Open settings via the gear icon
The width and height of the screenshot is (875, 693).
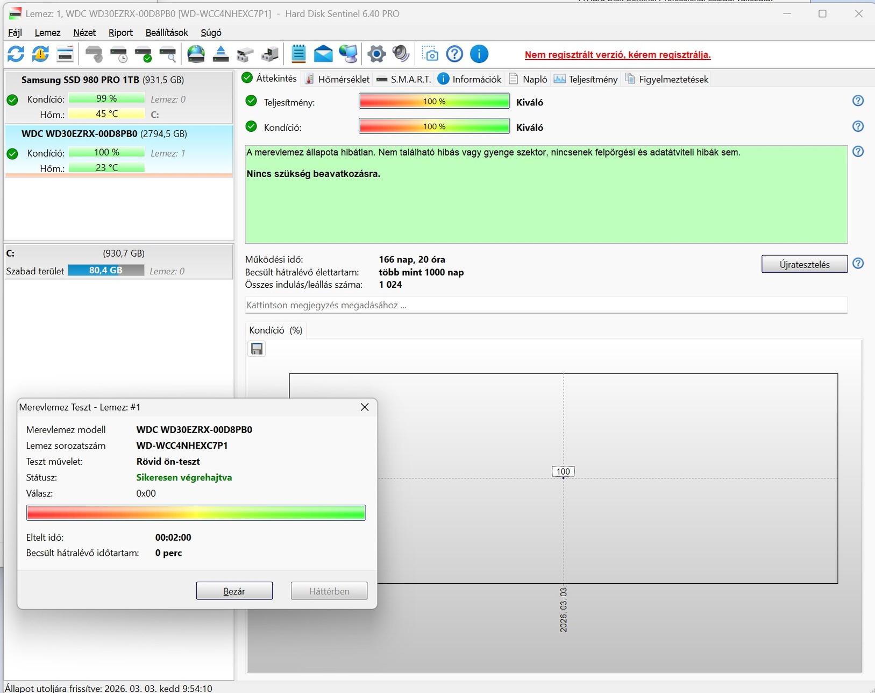tap(376, 54)
